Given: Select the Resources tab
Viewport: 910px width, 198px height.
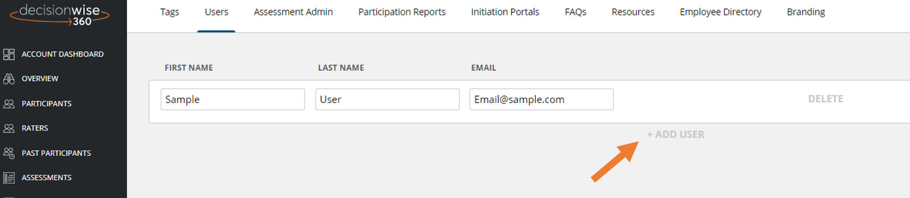Looking at the screenshot, I should 633,12.
